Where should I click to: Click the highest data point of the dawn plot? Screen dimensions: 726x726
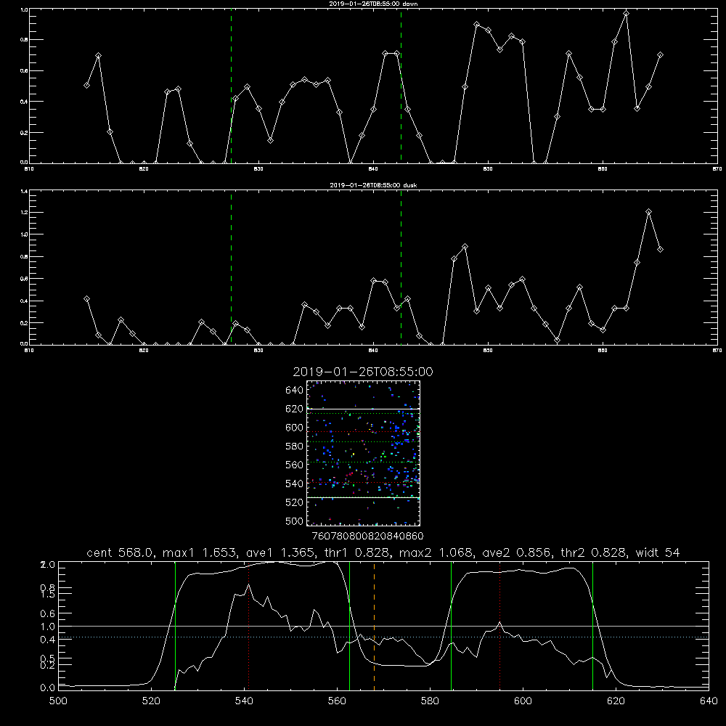626,13
